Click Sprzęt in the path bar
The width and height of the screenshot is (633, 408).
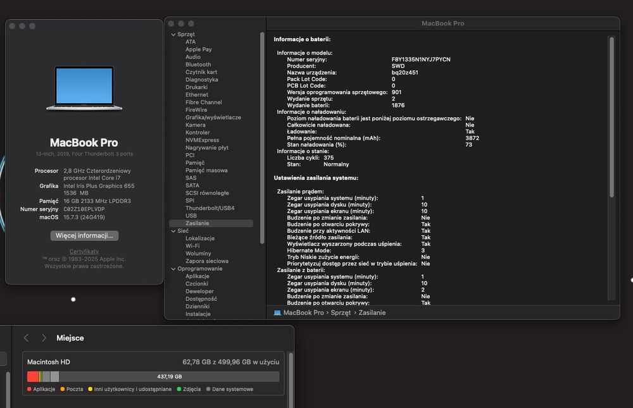[x=341, y=312]
